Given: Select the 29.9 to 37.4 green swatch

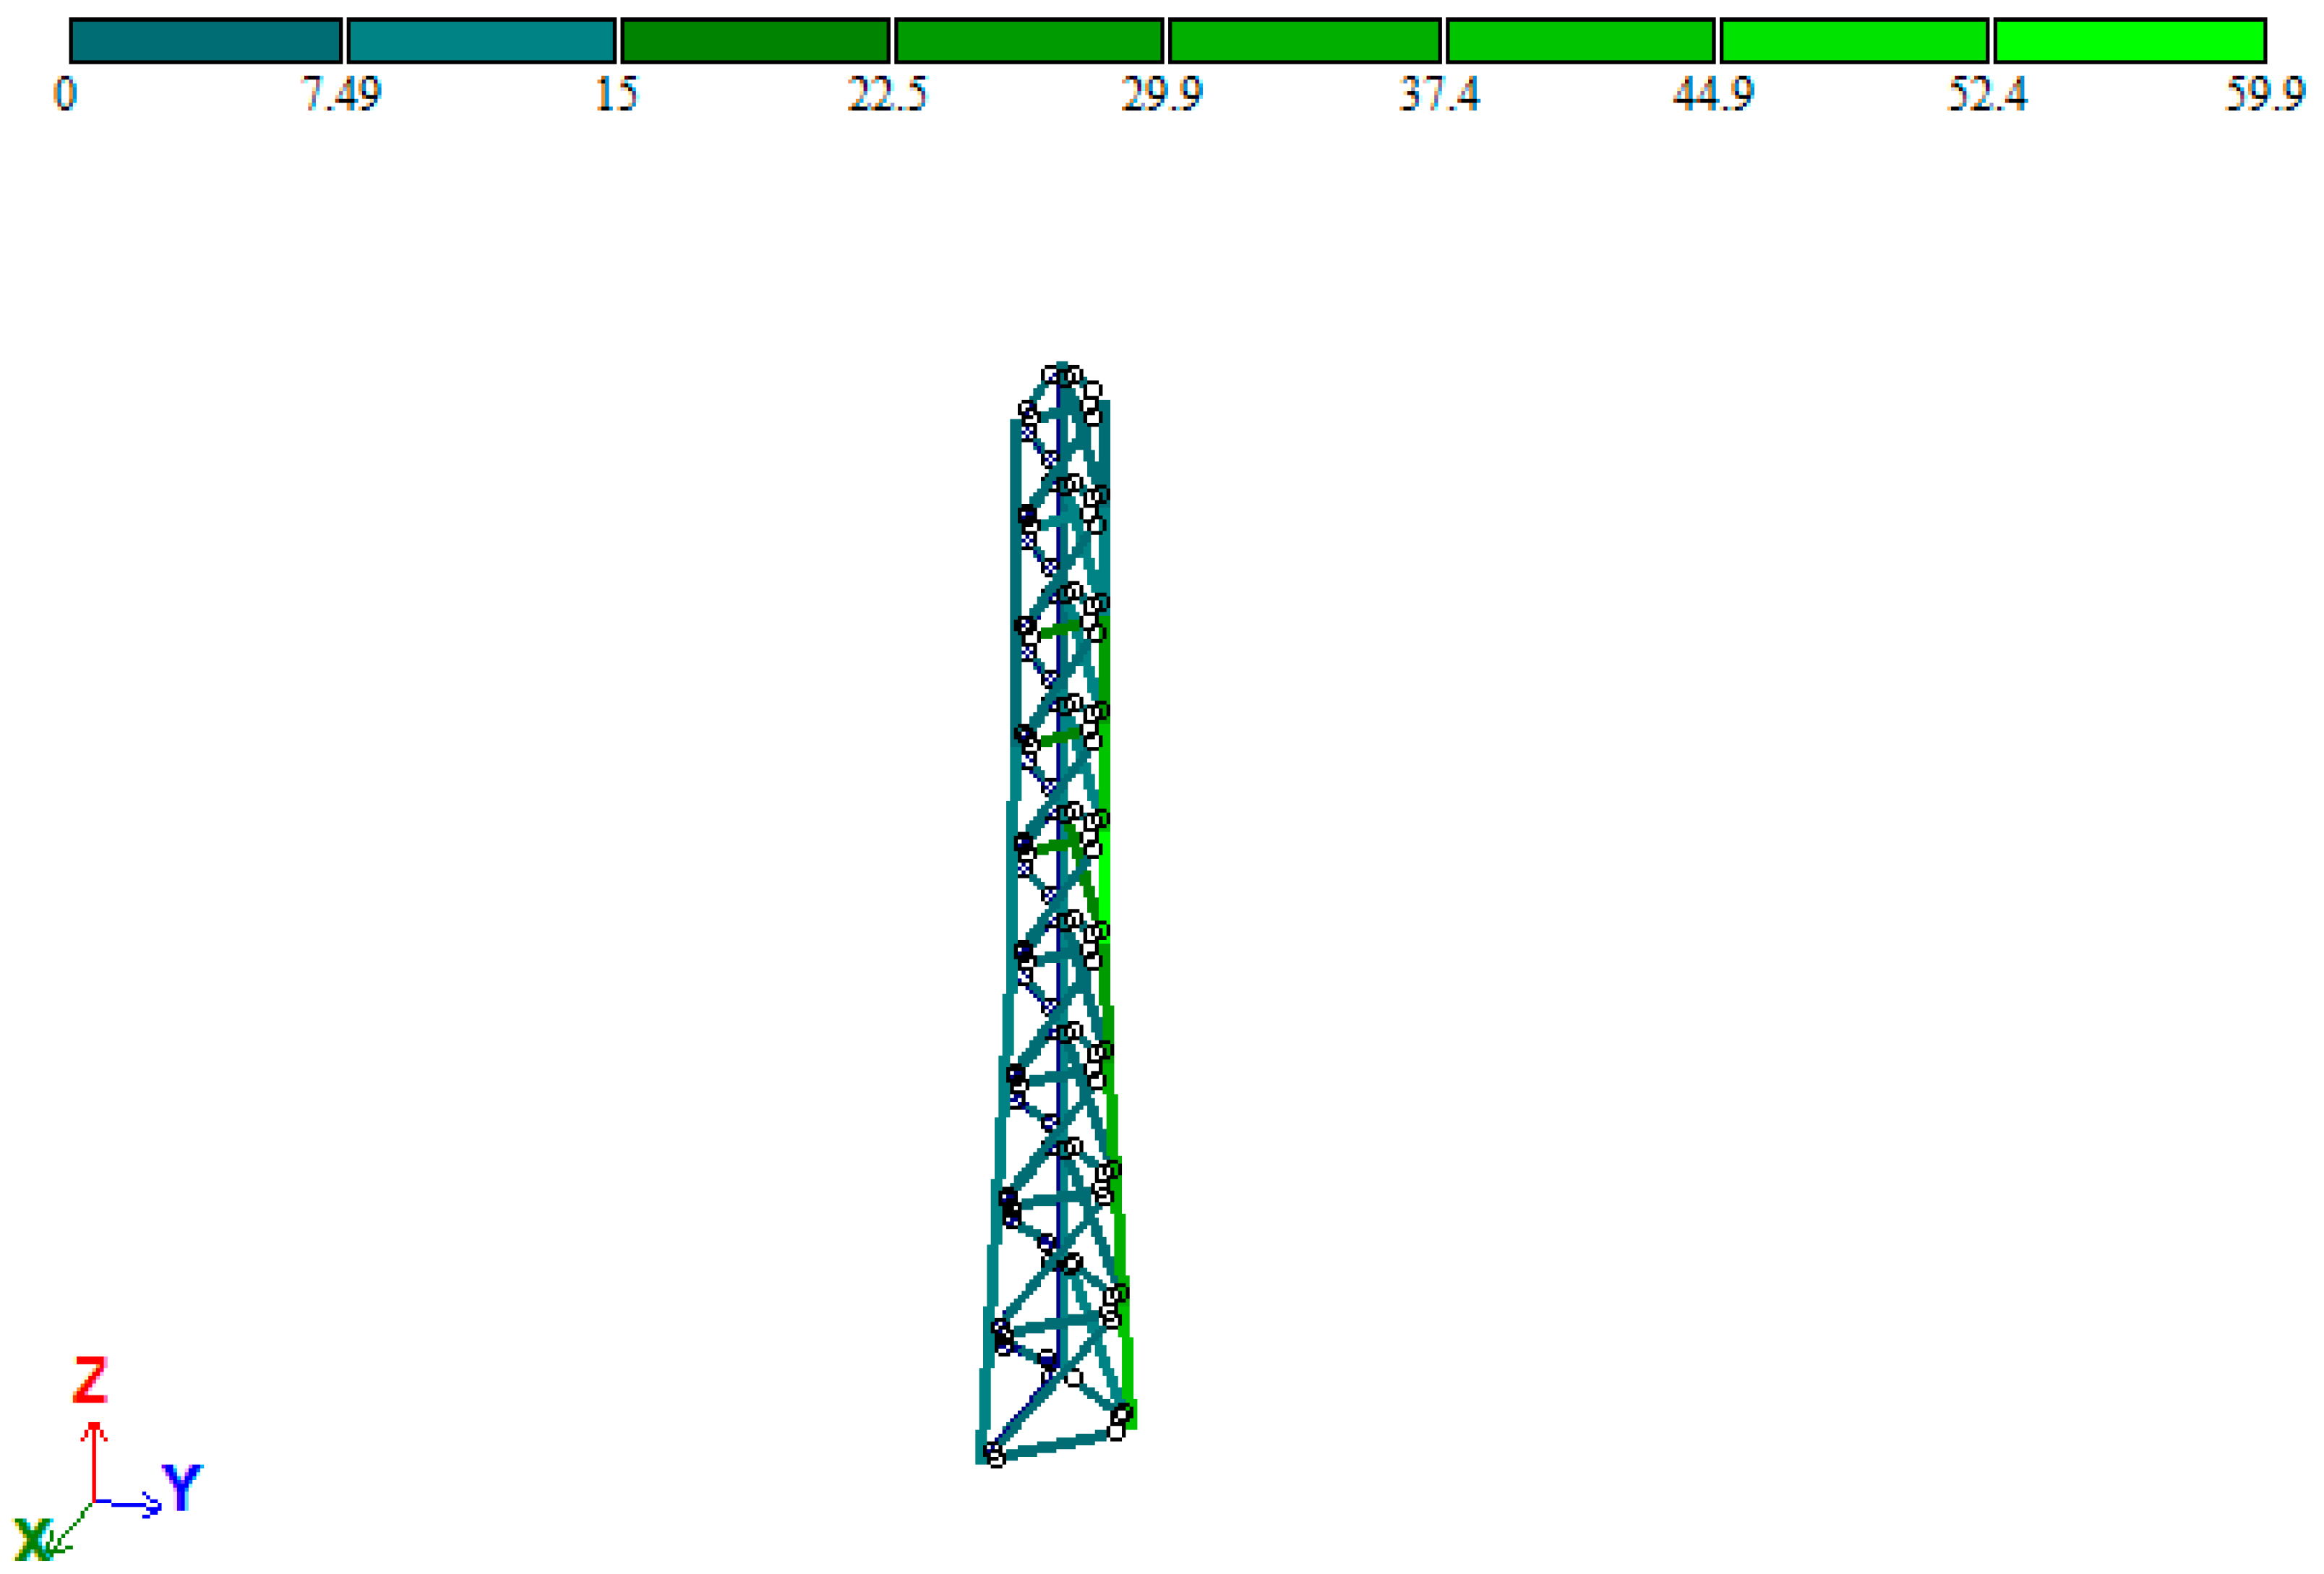Looking at the screenshot, I should pyautogui.click(x=1304, y=41).
